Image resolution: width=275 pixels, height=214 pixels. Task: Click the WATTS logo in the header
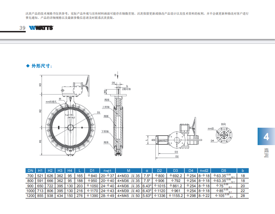point(41,28)
